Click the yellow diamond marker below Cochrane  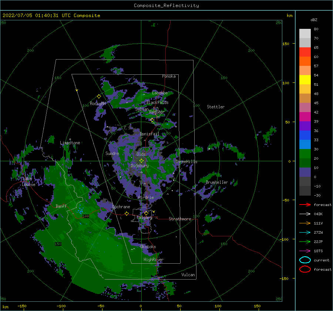click(x=127, y=213)
